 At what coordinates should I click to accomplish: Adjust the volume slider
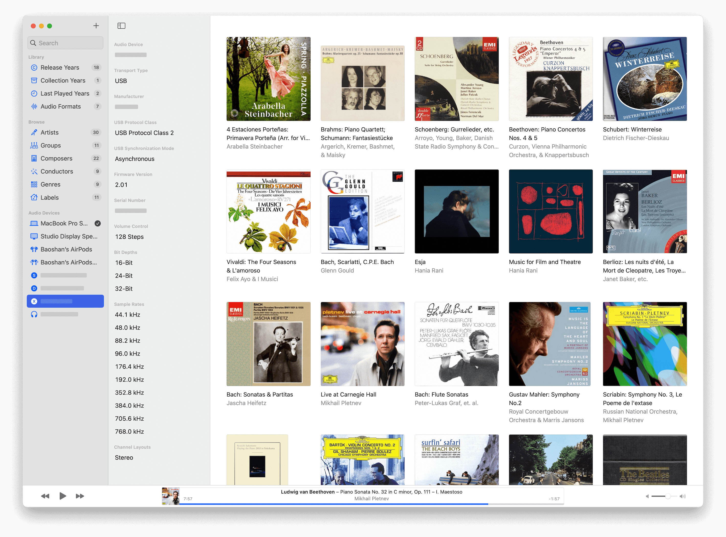[x=667, y=496]
